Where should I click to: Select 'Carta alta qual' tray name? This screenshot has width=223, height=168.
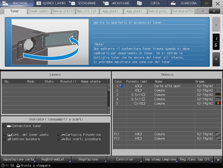(167, 86)
